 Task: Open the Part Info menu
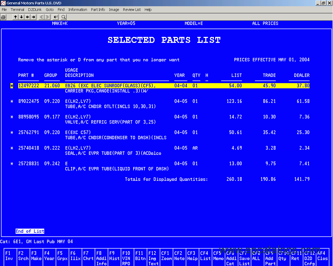[98, 10]
